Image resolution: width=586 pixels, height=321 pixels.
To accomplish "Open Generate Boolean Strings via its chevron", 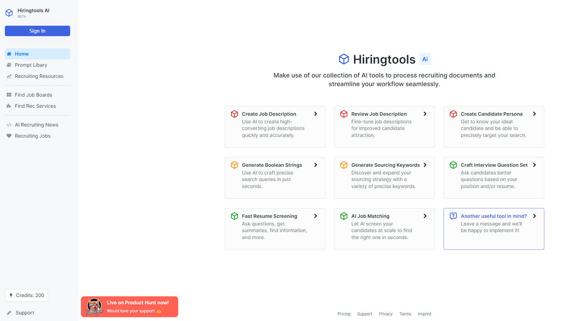I will pyautogui.click(x=315, y=165).
